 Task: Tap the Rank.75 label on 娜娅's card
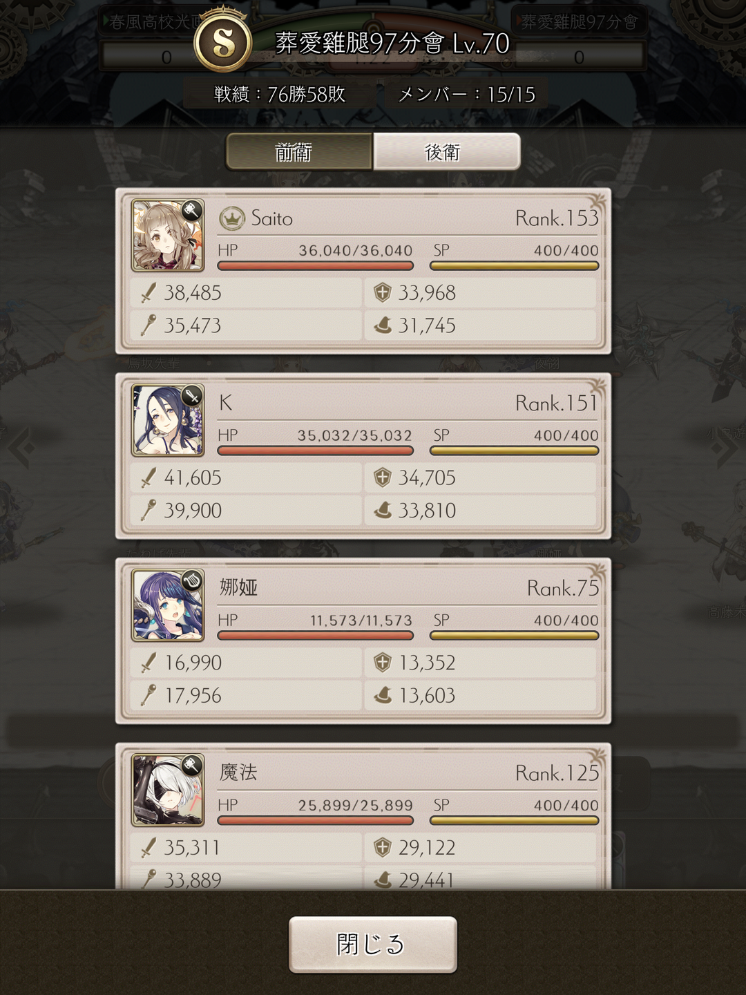coord(563,588)
